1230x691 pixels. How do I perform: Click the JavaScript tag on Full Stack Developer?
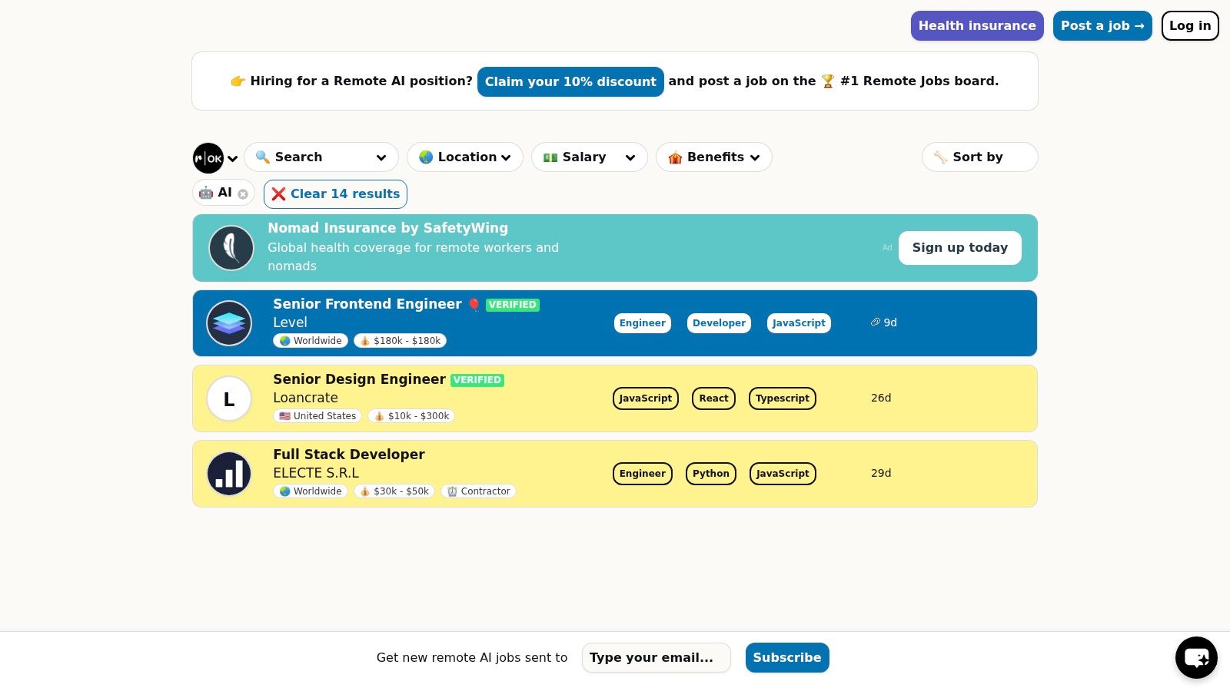point(783,474)
